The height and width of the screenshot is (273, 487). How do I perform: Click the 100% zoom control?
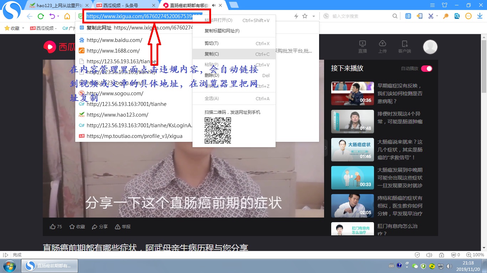[x=476, y=255]
